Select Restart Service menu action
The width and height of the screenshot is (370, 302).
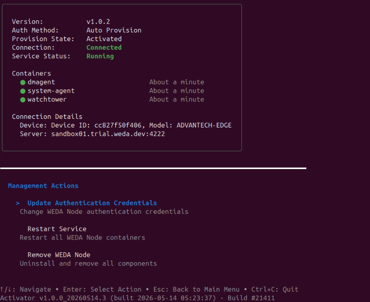(x=57, y=229)
